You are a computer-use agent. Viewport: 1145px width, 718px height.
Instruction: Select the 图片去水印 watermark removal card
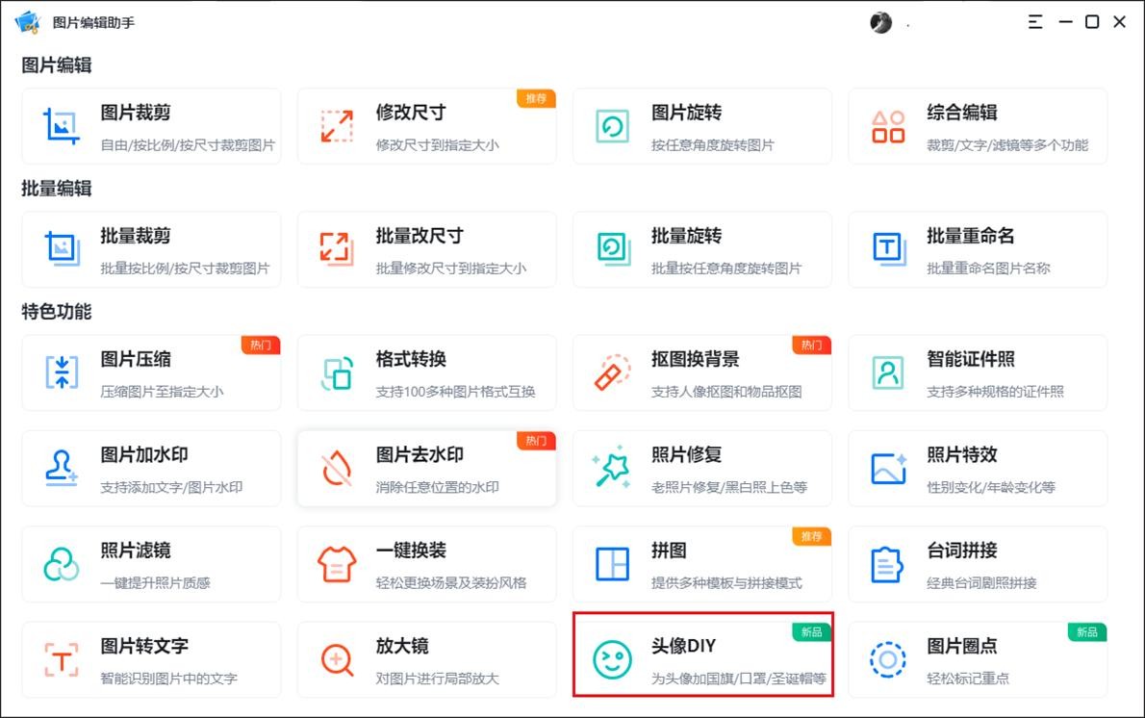click(426, 468)
